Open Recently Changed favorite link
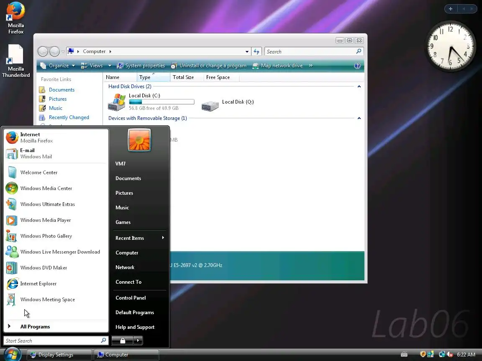 69,117
